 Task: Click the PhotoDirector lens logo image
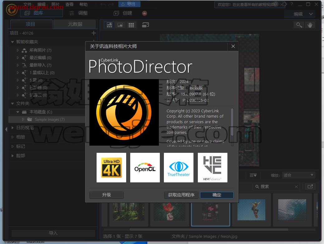124,112
